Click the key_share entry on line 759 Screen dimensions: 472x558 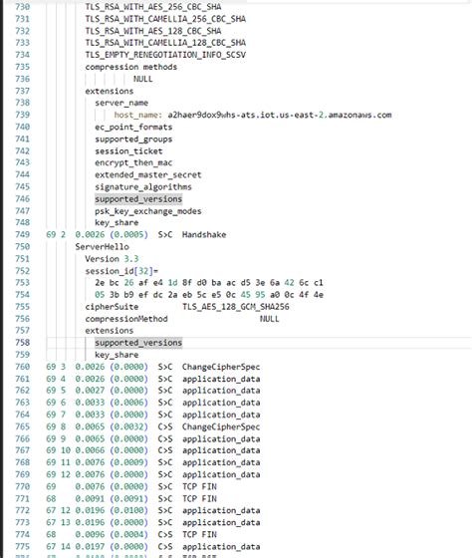[x=117, y=355]
